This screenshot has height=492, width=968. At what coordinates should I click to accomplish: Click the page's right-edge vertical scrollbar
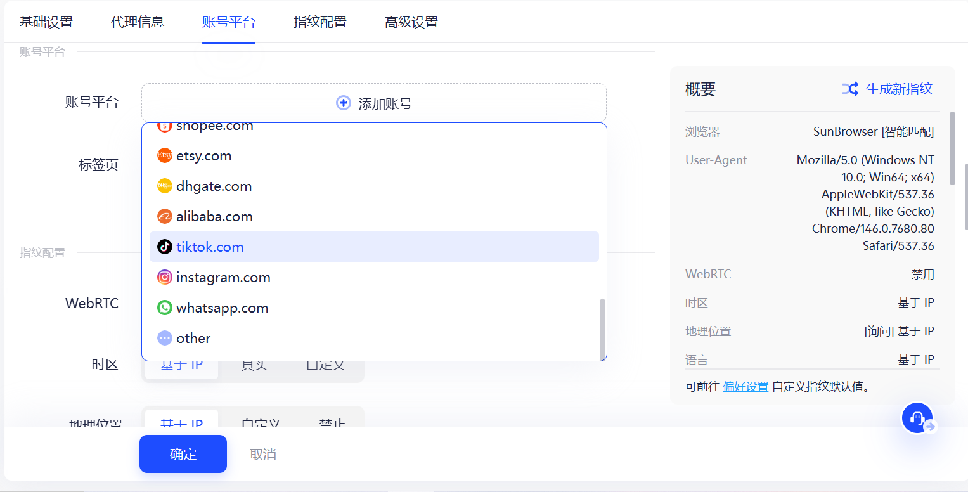965,197
